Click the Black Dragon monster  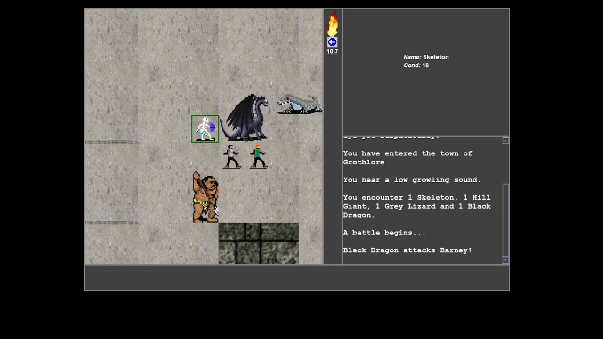pyautogui.click(x=245, y=118)
